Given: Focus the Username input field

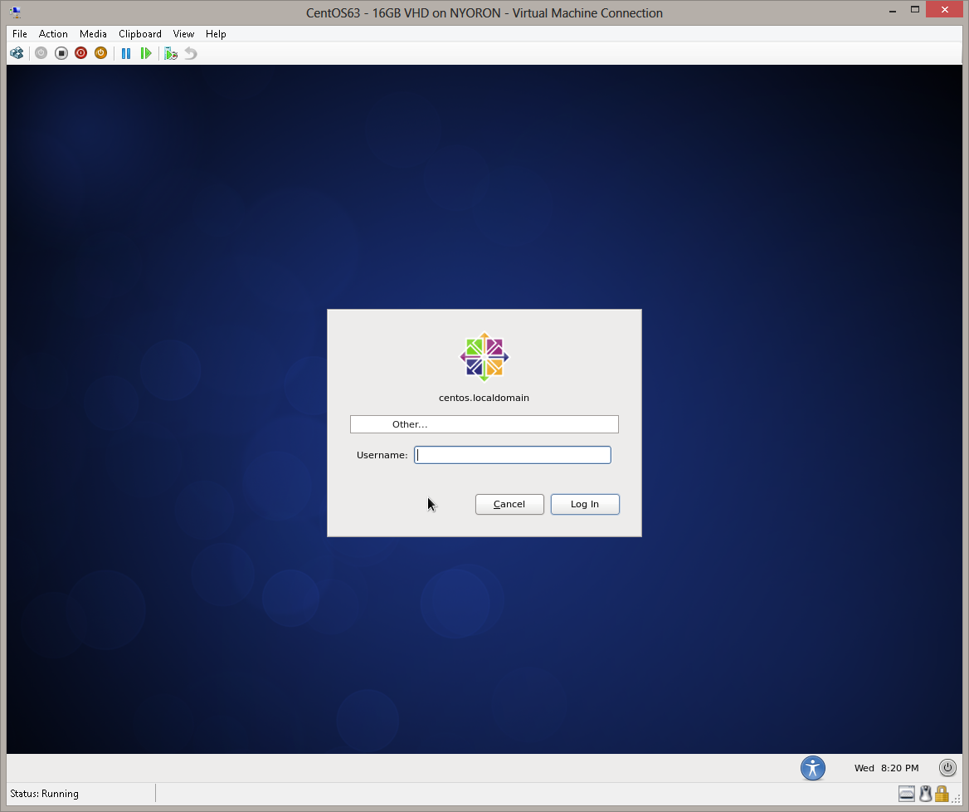Looking at the screenshot, I should [x=513, y=455].
